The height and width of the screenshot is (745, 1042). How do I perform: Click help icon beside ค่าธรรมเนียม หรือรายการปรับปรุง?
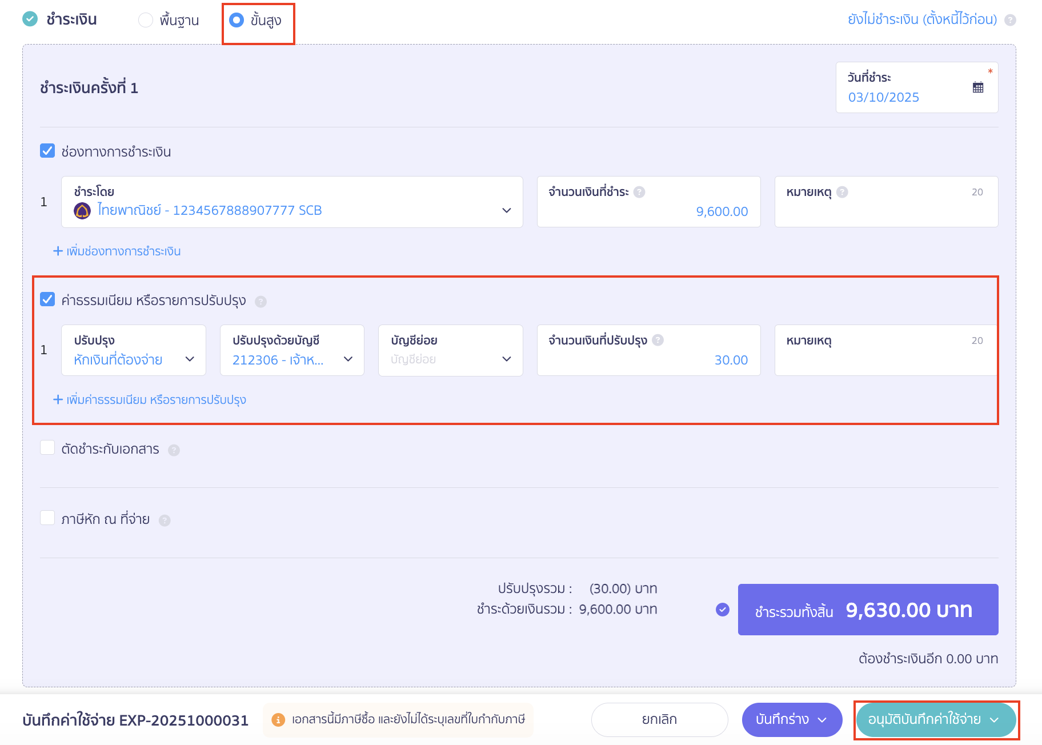260,301
